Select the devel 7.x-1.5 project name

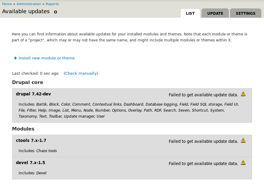tap(30, 163)
